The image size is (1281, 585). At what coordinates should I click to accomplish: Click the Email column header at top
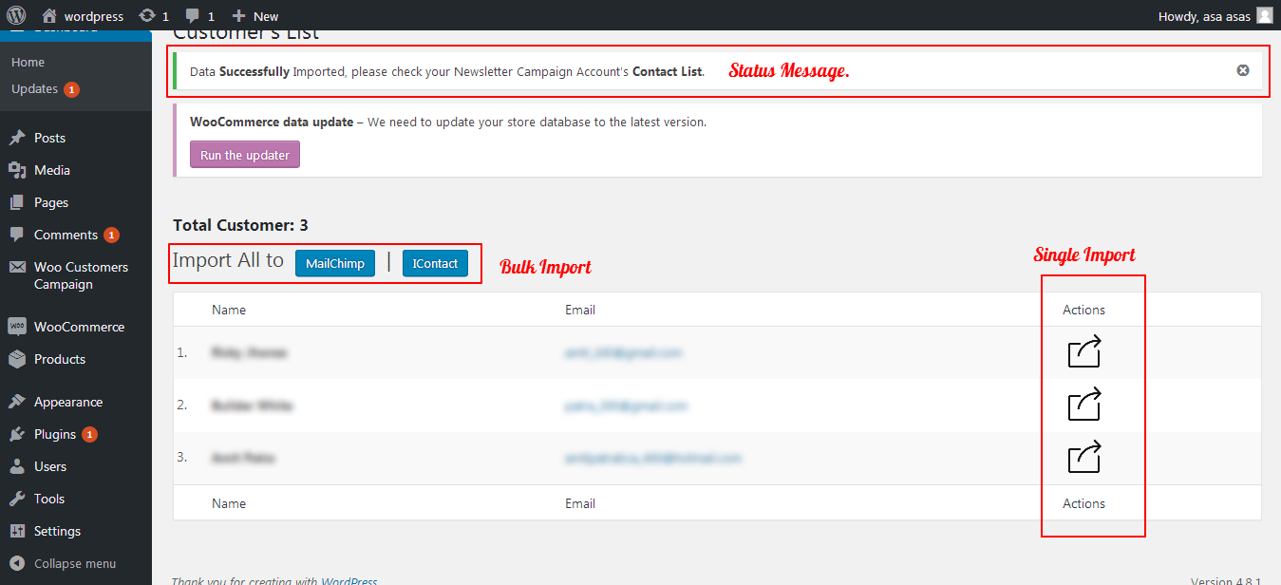point(580,310)
